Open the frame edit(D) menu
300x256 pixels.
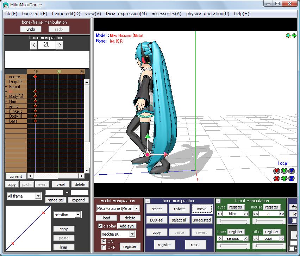coord(66,14)
